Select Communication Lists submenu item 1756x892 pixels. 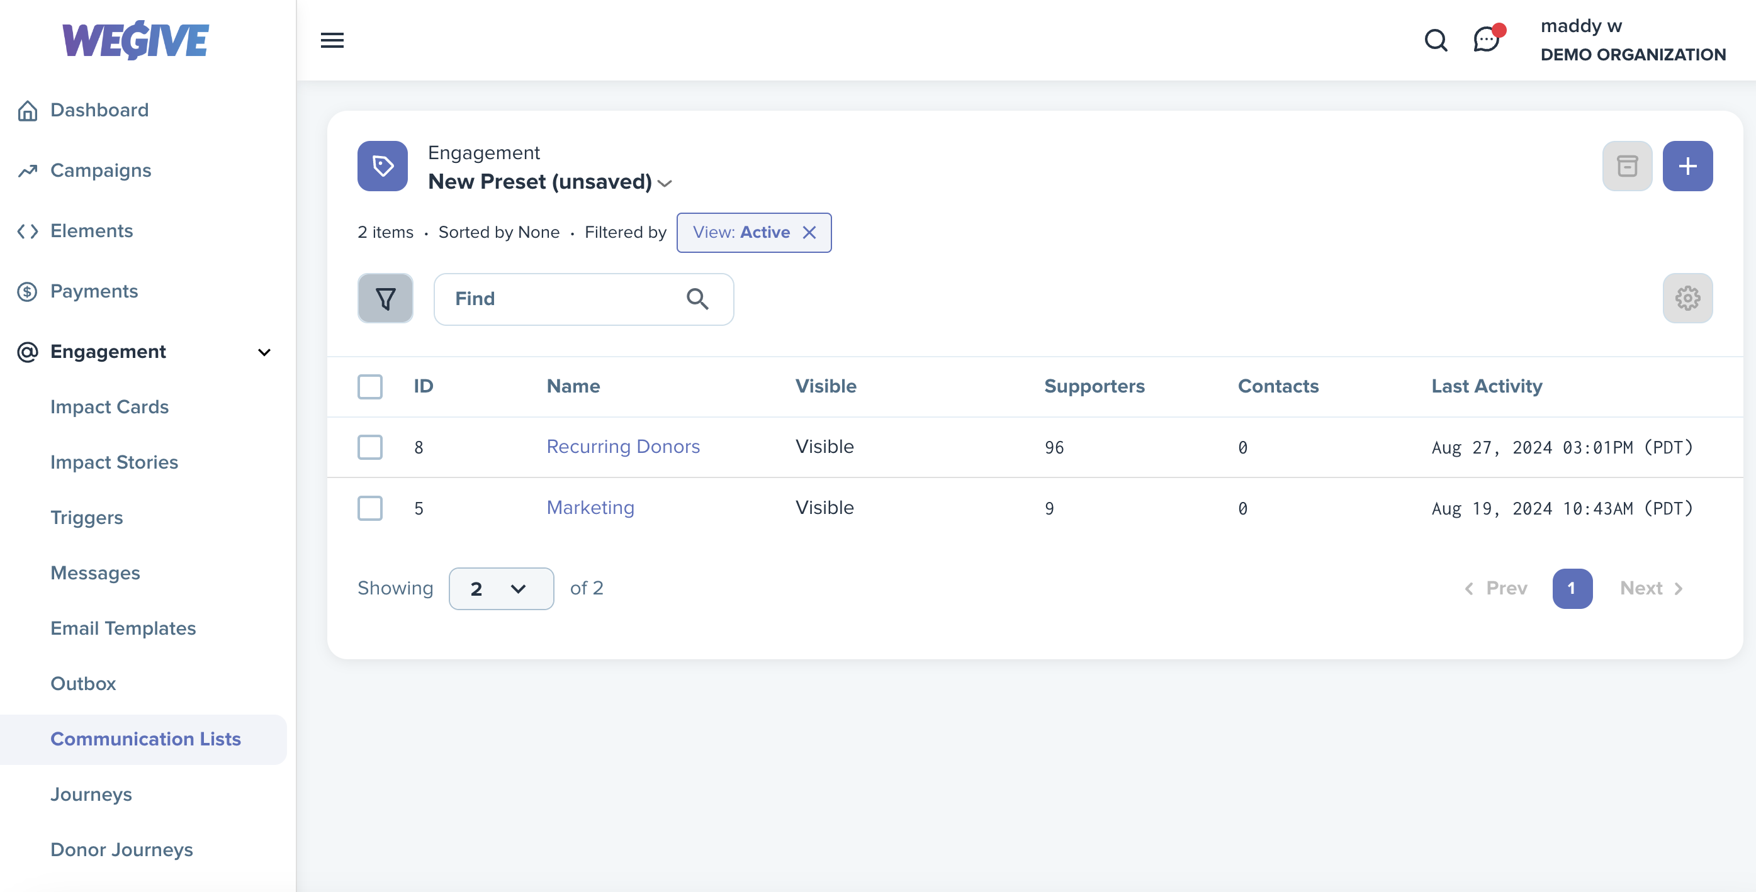click(146, 739)
